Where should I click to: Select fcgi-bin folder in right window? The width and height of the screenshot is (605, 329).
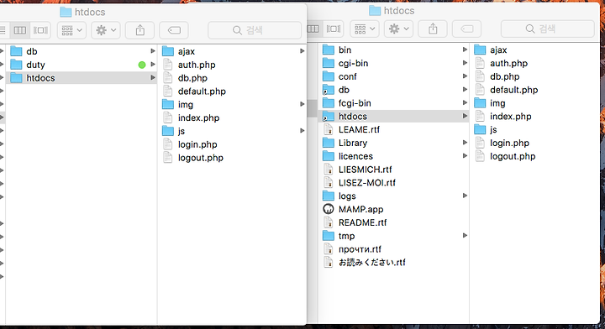(x=393, y=103)
